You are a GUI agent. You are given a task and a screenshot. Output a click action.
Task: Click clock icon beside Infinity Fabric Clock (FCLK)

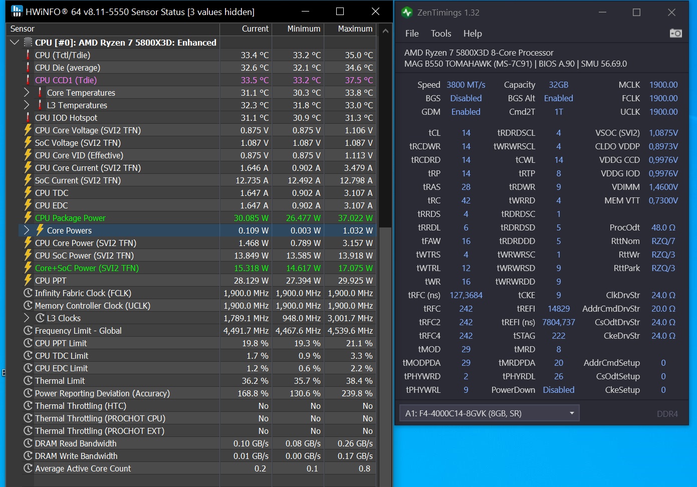click(28, 293)
